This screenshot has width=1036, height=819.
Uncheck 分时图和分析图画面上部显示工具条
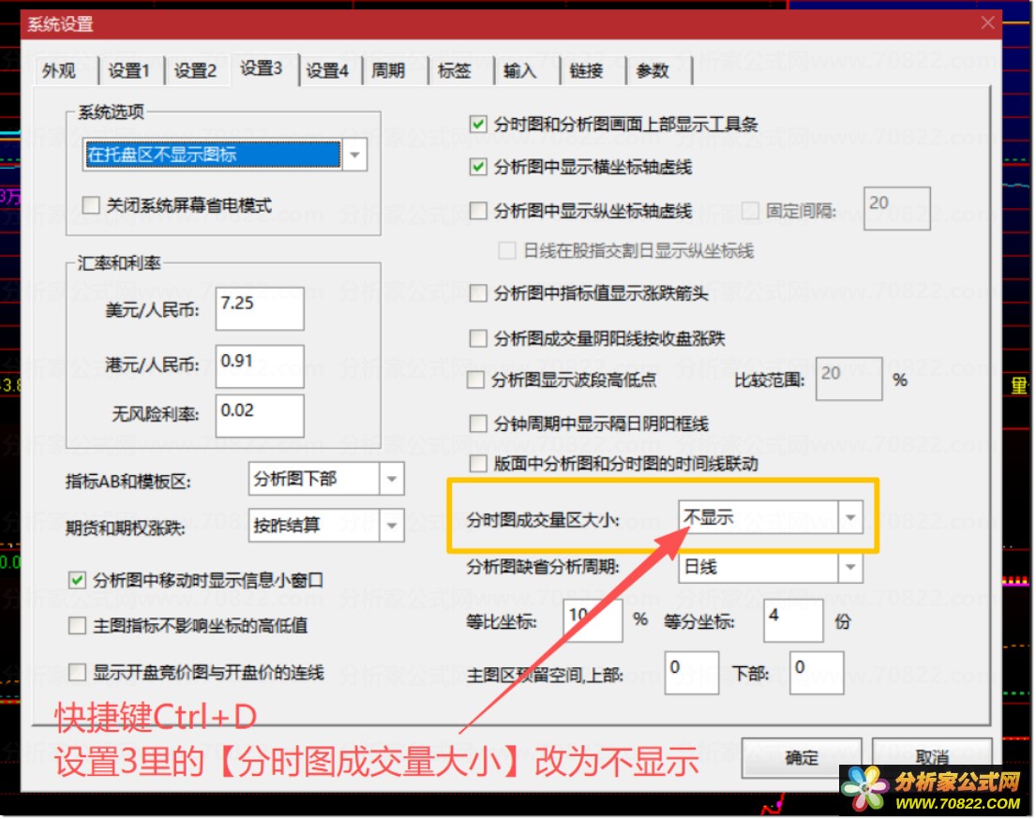pos(478,125)
